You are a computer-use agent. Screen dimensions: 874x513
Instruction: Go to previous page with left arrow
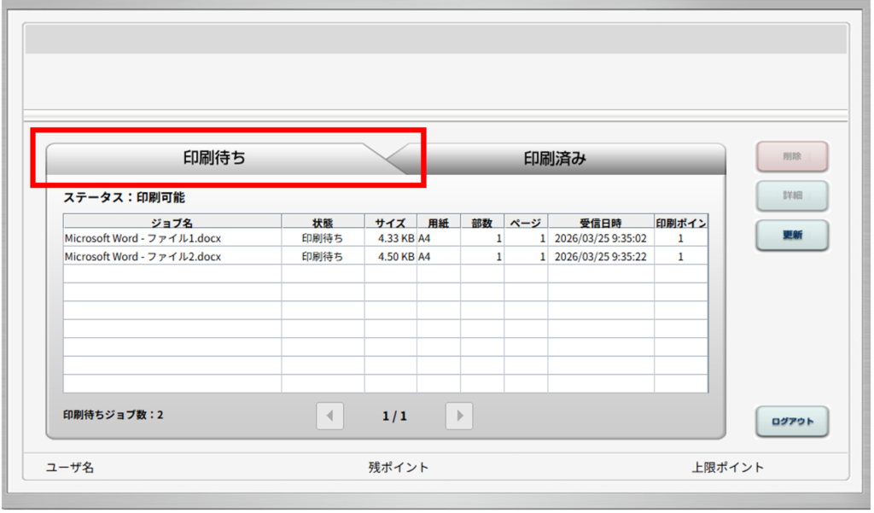[329, 416]
